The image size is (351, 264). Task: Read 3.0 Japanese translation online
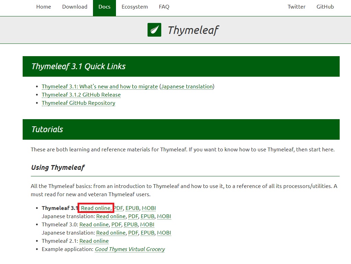click(x=111, y=233)
